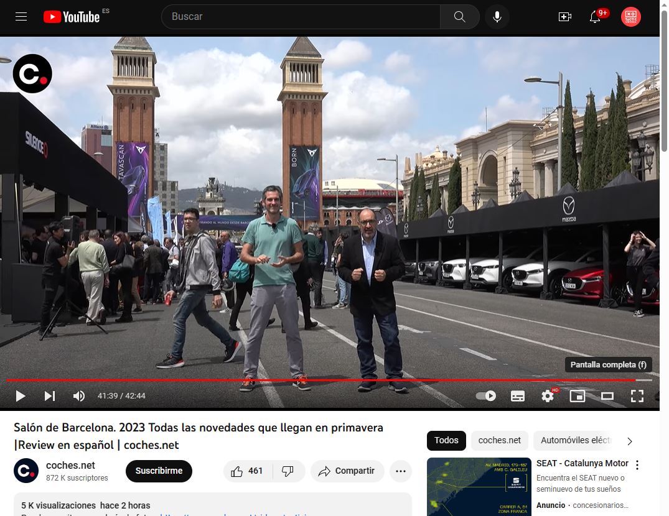Open the YouTube guide hamburger menu
Viewport: 669px width, 516px height.
(21, 17)
